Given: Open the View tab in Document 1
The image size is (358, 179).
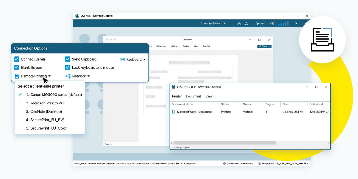Looking at the screenshot, I should 196,46.
